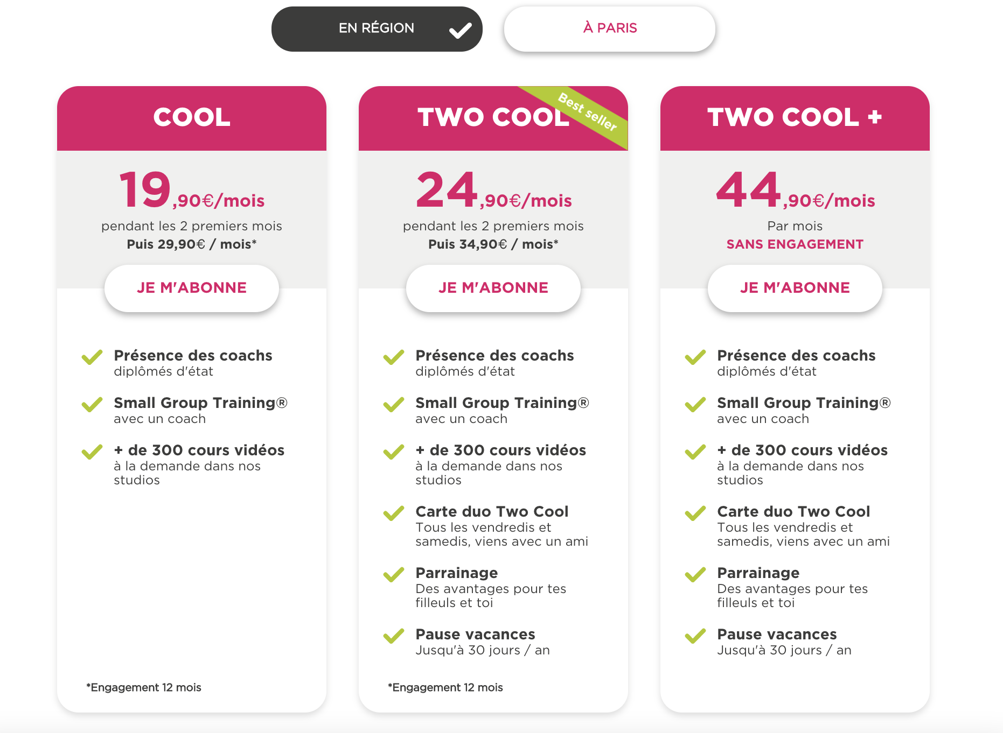Image resolution: width=1003 pixels, height=733 pixels.
Task: Click the checkmark inside EN RÉGION button
Action: tap(461, 31)
